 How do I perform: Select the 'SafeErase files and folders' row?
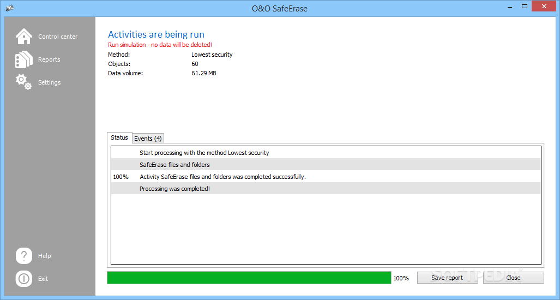[x=326, y=165]
